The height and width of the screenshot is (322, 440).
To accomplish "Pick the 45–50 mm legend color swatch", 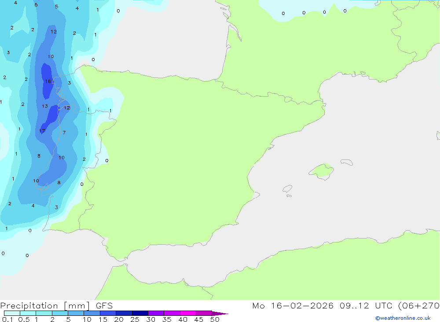I will click(x=204, y=313).
